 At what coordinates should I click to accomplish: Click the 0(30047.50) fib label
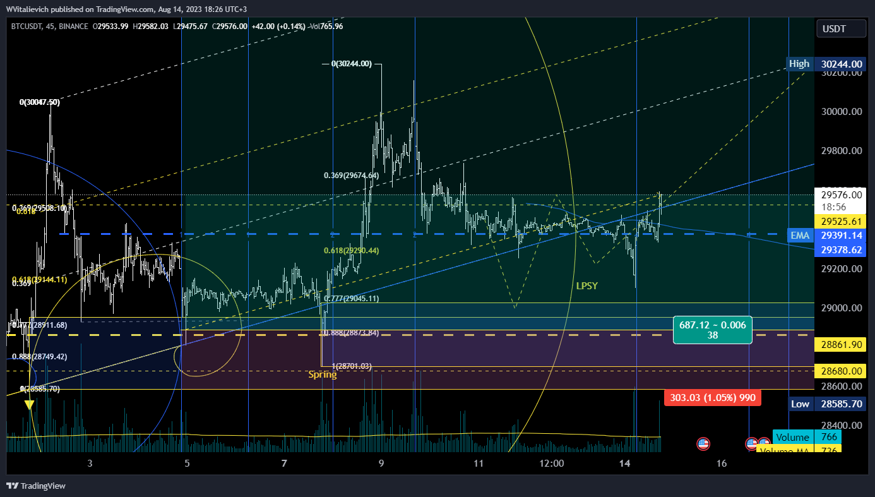point(40,102)
